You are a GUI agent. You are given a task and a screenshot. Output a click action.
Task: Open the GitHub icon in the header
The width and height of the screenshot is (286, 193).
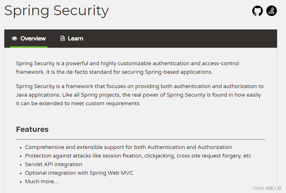[257, 11]
